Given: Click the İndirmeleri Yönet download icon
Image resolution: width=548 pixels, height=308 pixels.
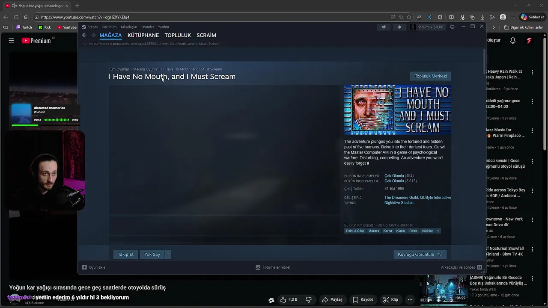Looking at the screenshot, I should click(258, 267).
